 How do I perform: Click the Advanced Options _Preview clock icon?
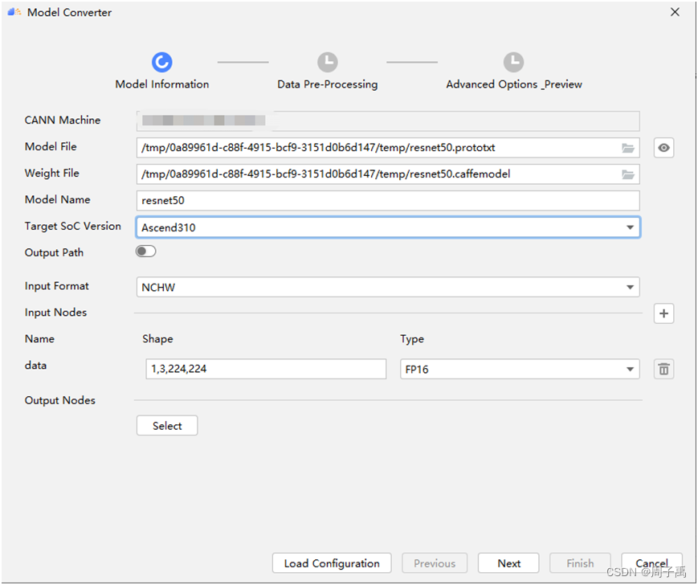pyautogui.click(x=513, y=61)
